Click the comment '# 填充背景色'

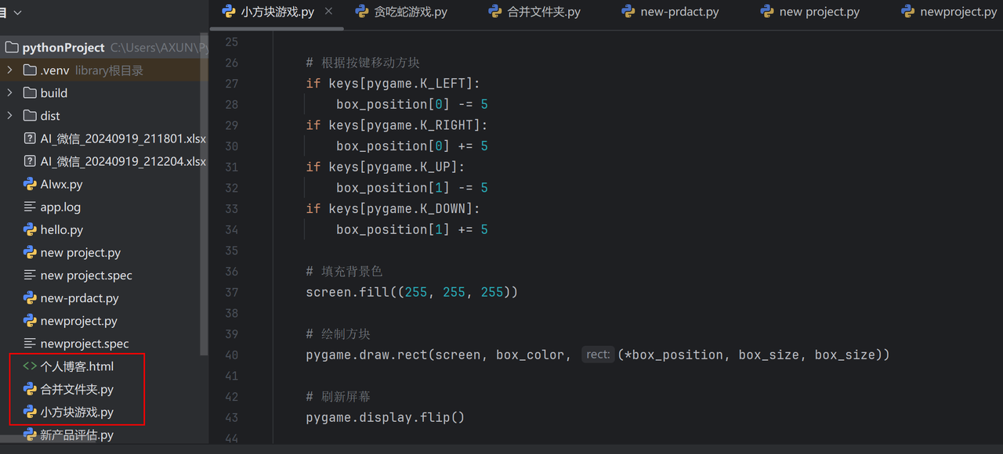(x=344, y=272)
